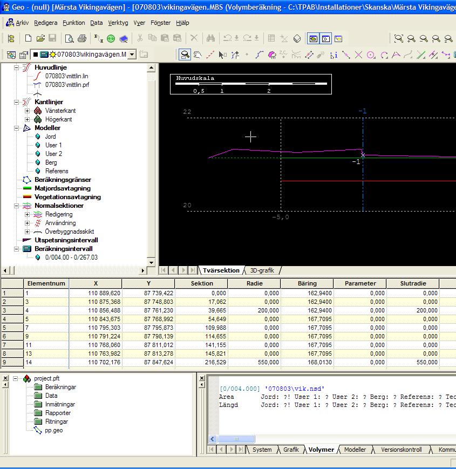
Task: Click the table grid icon
Action: (x=271, y=38)
